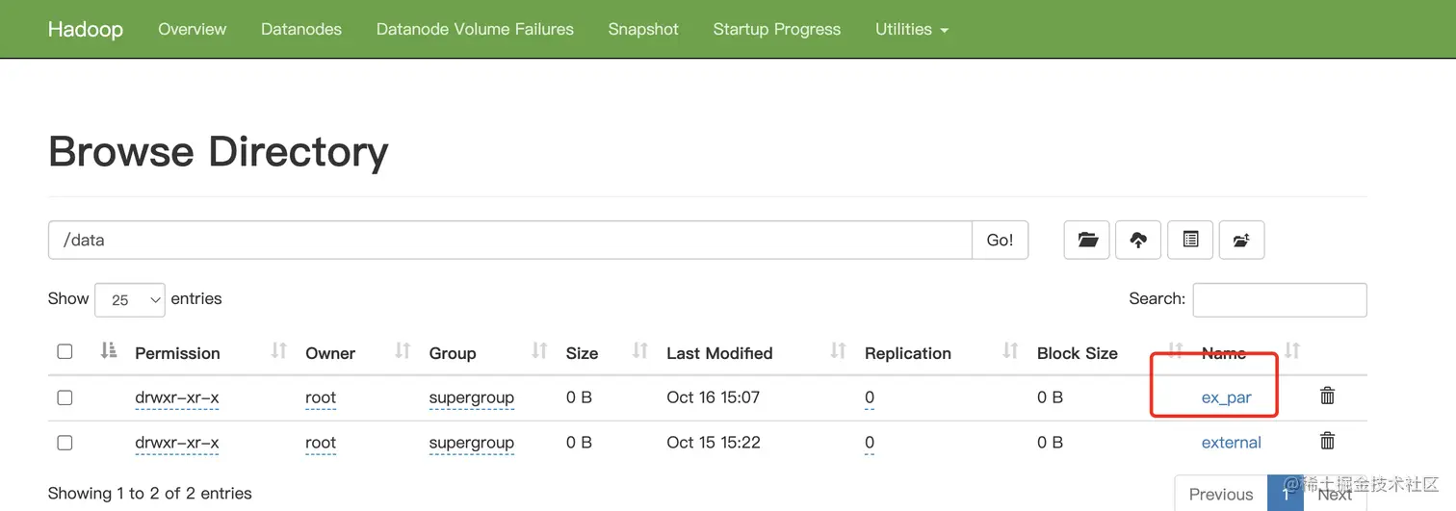Open the external directory link

1231,443
